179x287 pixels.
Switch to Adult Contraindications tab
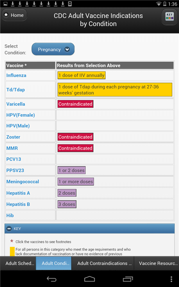click(x=103, y=263)
